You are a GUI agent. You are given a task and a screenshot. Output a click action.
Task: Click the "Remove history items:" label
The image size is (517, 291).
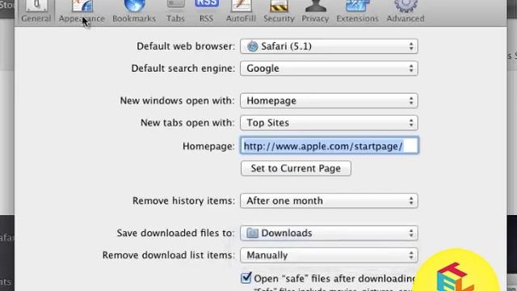183,200
